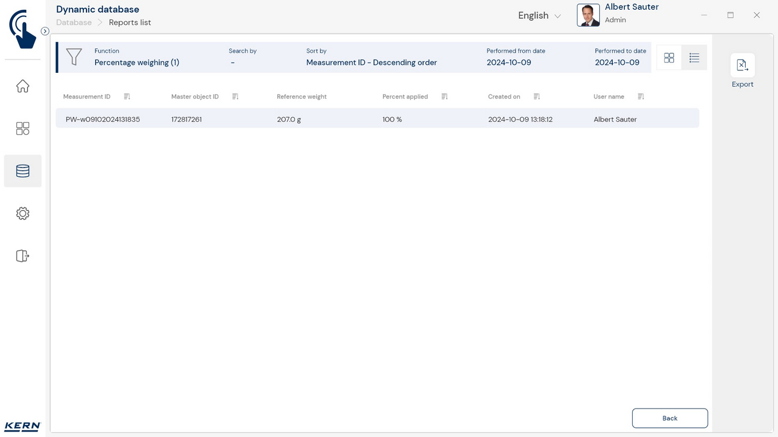Open the functions grid icon in sidebar
Viewport: 778px width, 437px height.
[22, 129]
